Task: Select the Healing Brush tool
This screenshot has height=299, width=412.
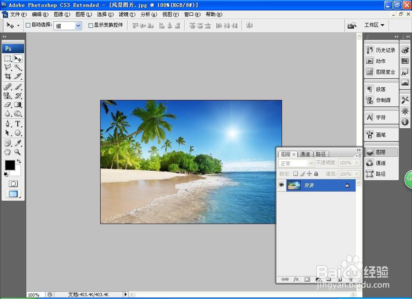Action: [7, 87]
